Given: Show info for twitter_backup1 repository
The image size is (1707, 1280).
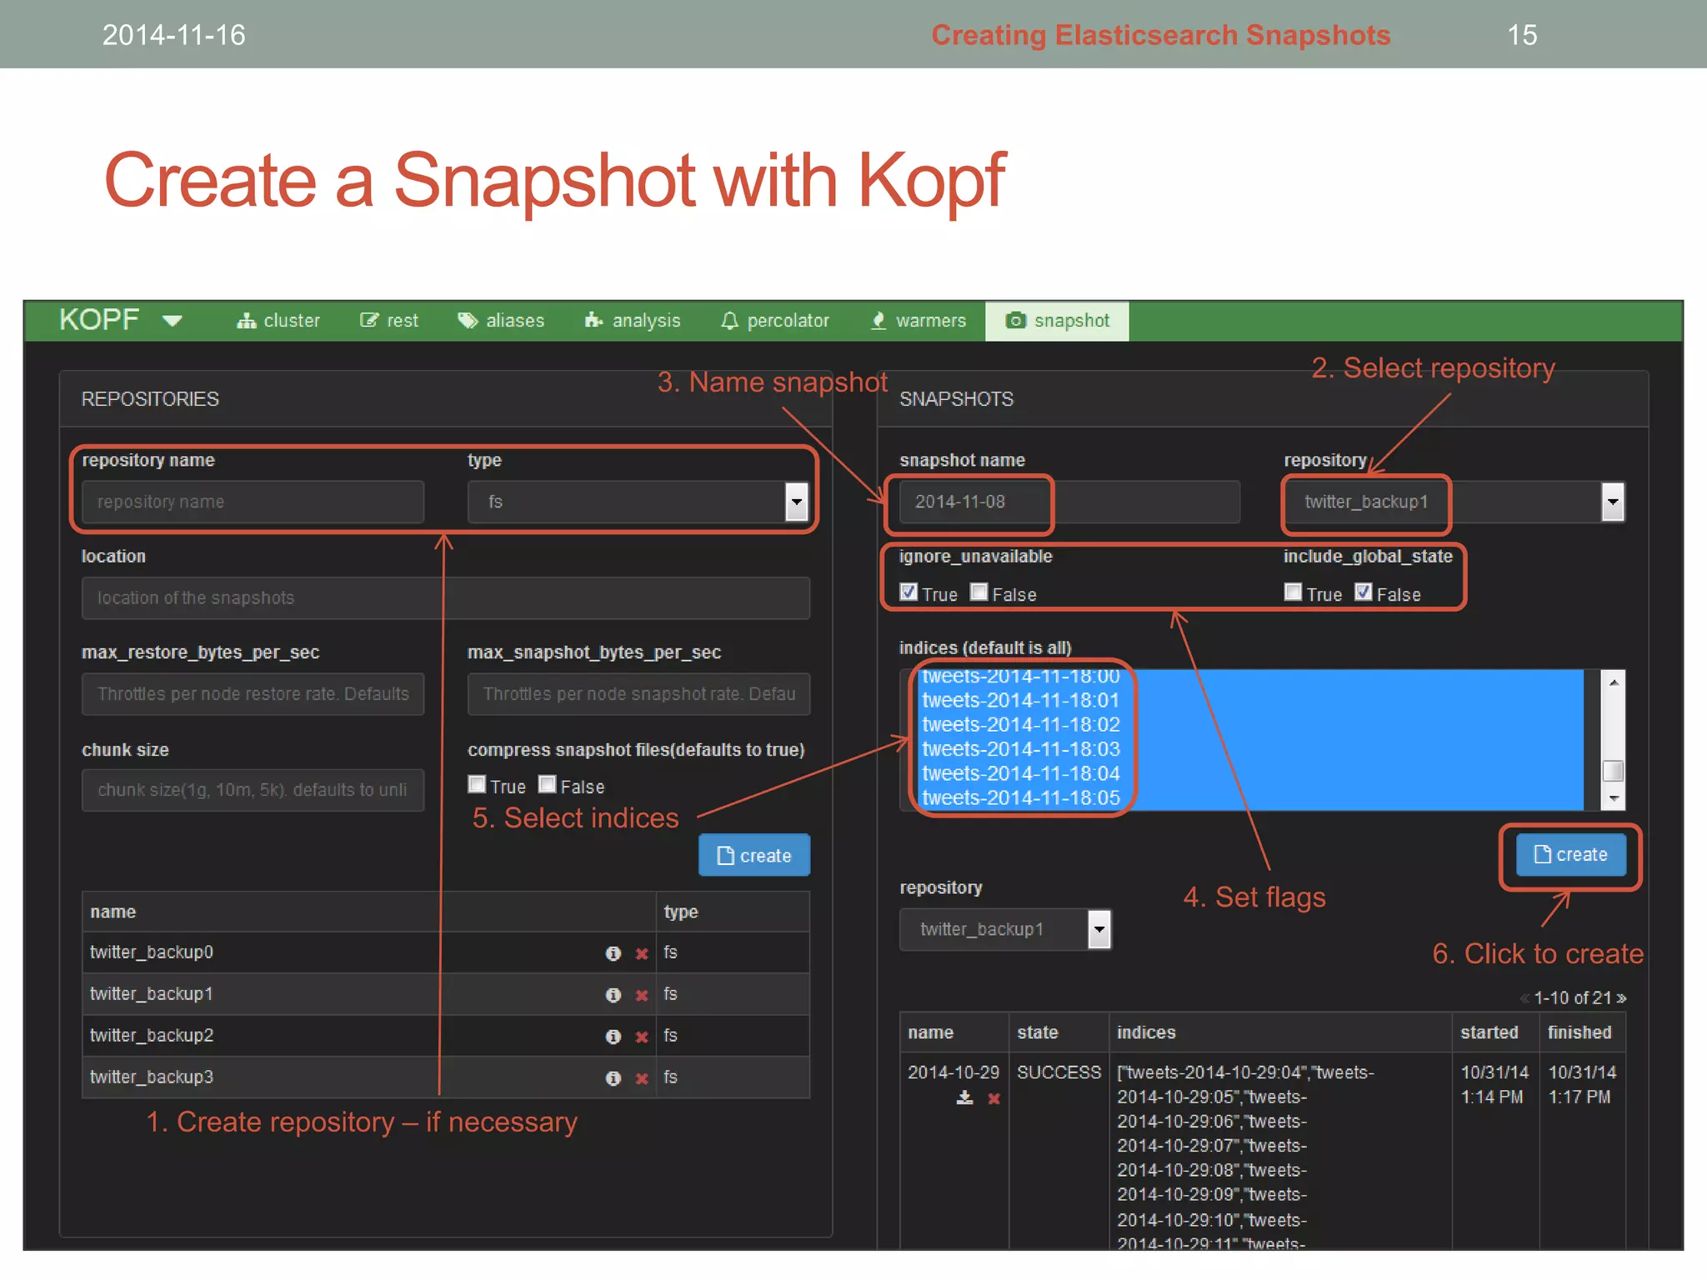Looking at the screenshot, I should coord(613,995).
